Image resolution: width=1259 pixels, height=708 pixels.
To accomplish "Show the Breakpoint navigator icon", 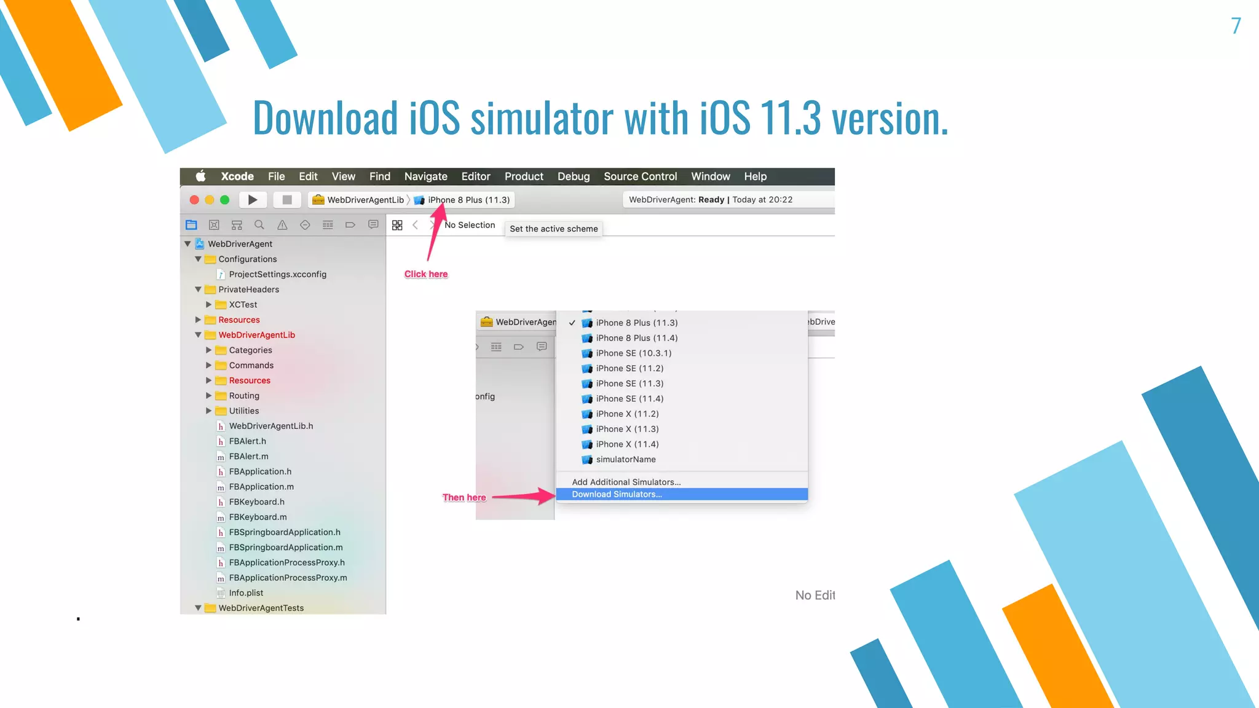I will (x=350, y=225).
